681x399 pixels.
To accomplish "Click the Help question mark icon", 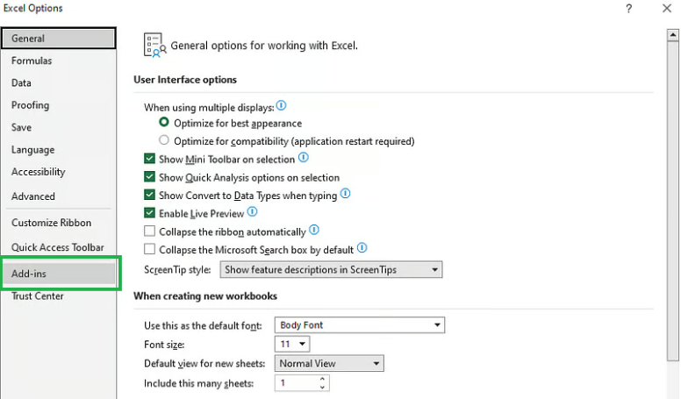I will click(628, 9).
